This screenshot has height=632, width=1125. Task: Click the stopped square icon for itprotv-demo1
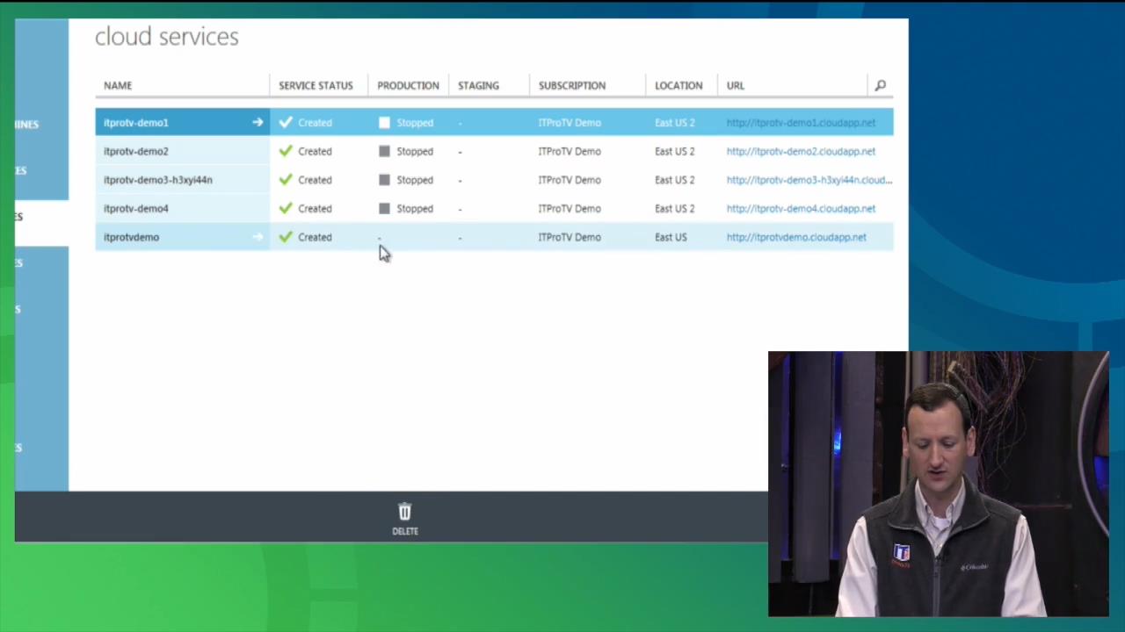(x=384, y=123)
